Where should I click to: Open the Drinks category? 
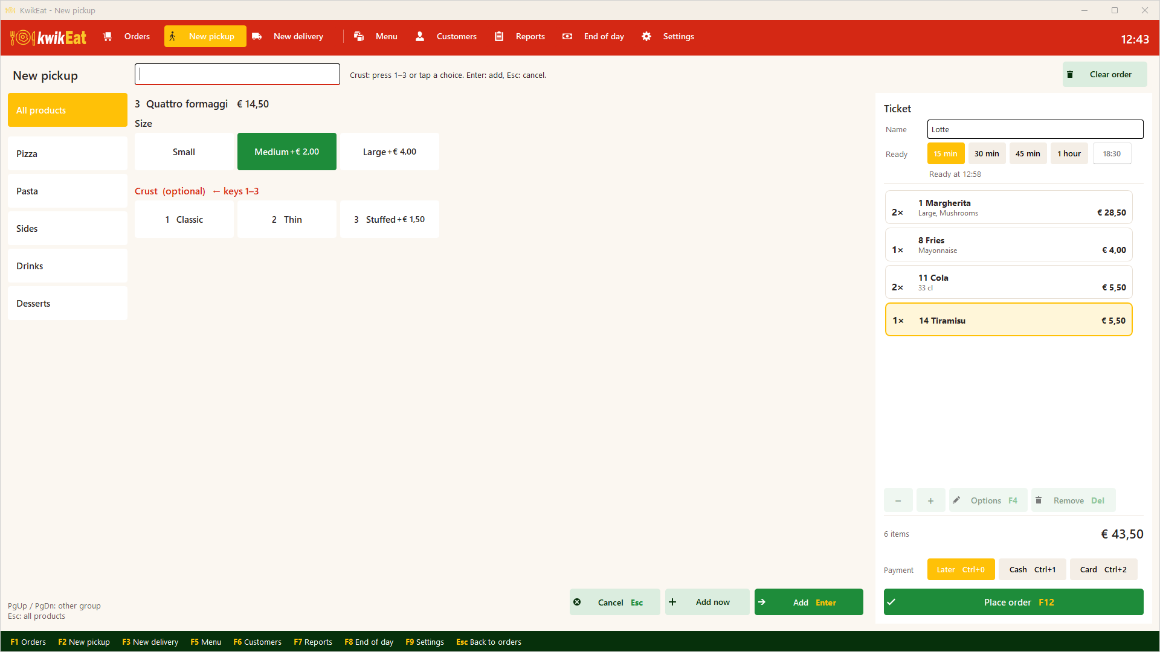pos(68,266)
